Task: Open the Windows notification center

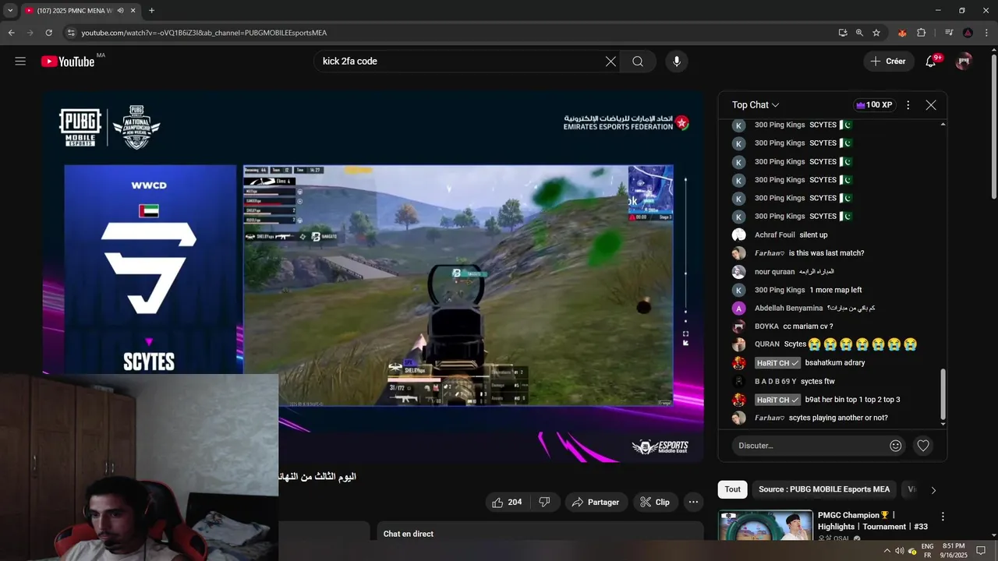Action: [x=981, y=550]
